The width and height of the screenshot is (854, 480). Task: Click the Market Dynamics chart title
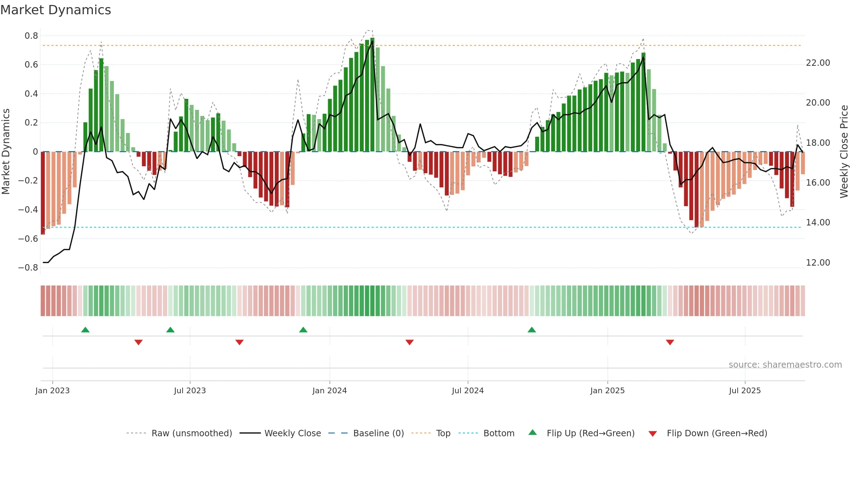pos(56,10)
